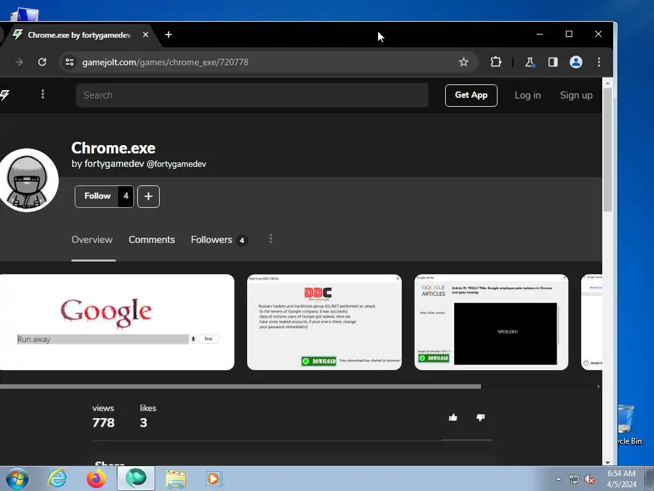Viewport: 654px width, 491px height.
Task: Open the bloody Google 'Run away' screenshot
Action: click(117, 322)
